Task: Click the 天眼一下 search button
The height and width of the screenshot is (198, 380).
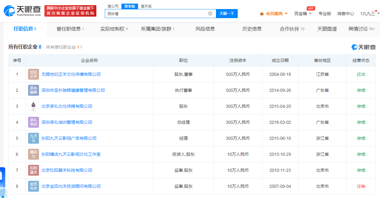Action: point(227,14)
